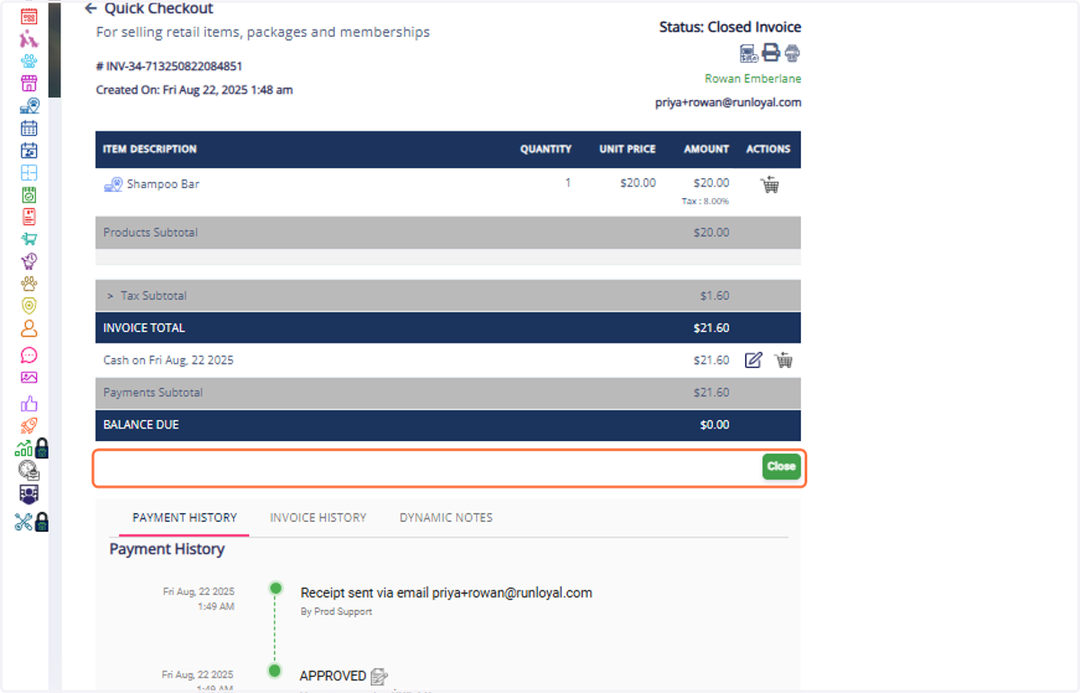1080x693 pixels.
Task: Click the Receipt sent via email entry
Action: point(446,592)
